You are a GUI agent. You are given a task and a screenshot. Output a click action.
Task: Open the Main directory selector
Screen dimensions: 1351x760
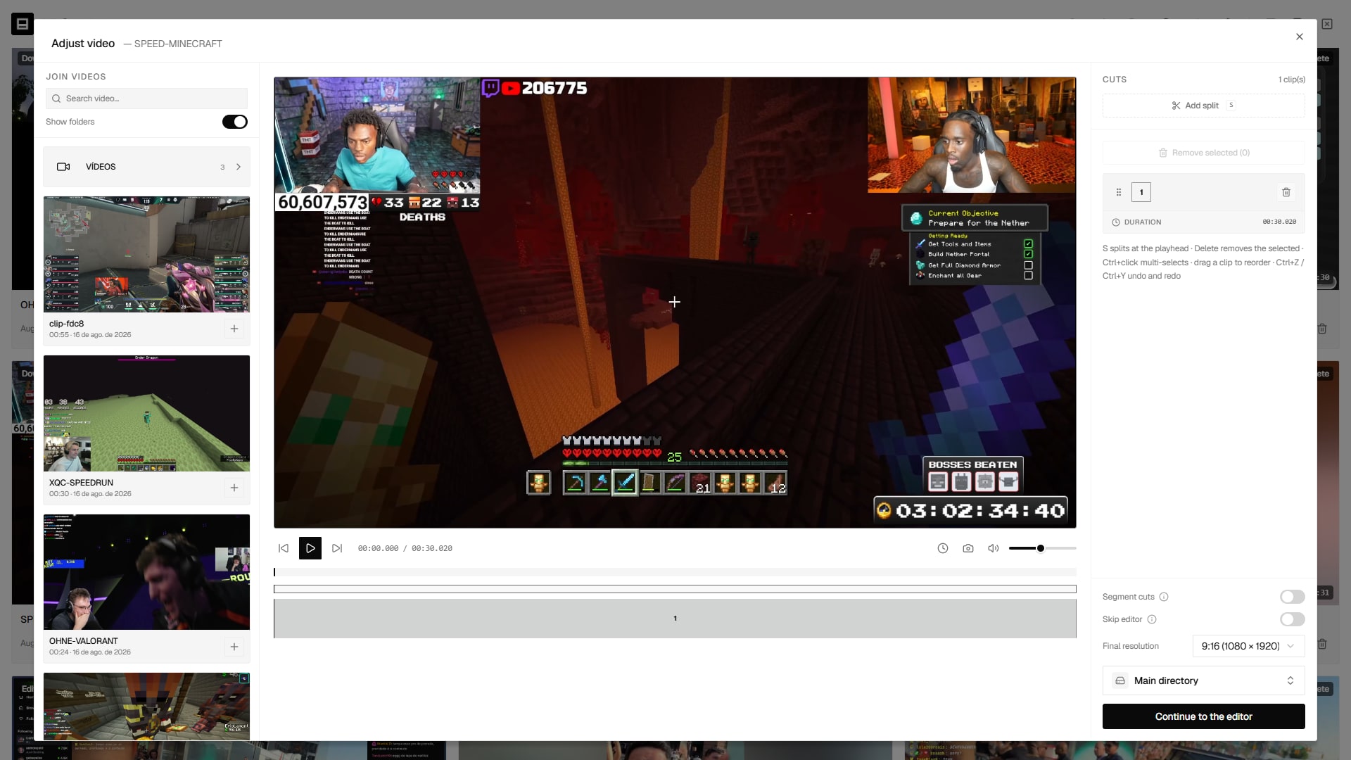[1203, 680]
